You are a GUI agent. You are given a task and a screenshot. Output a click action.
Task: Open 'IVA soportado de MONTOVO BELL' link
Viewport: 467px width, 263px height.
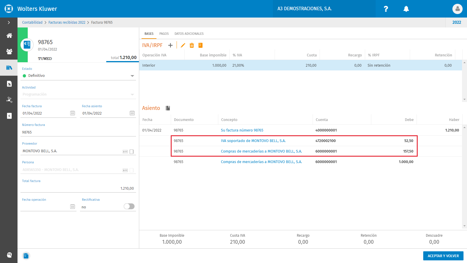coord(253,141)
